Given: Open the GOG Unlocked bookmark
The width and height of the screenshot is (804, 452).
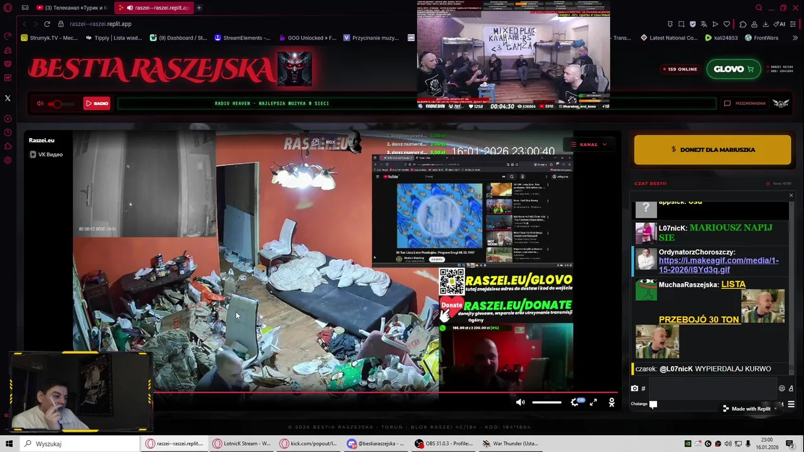Looking at the screenshot, I should pos(308,38).
